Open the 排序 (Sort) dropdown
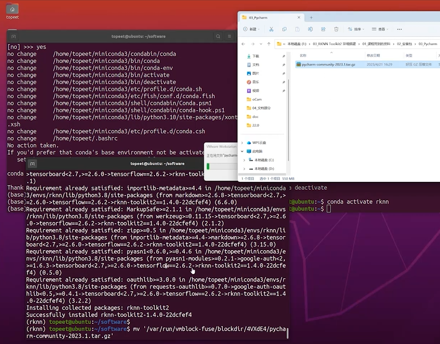440x344 pixels. 356,29
